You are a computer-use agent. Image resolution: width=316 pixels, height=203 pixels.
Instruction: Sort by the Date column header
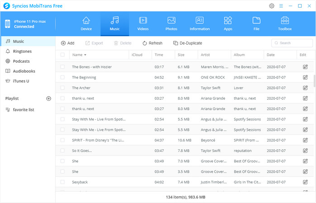pos(271,55)
